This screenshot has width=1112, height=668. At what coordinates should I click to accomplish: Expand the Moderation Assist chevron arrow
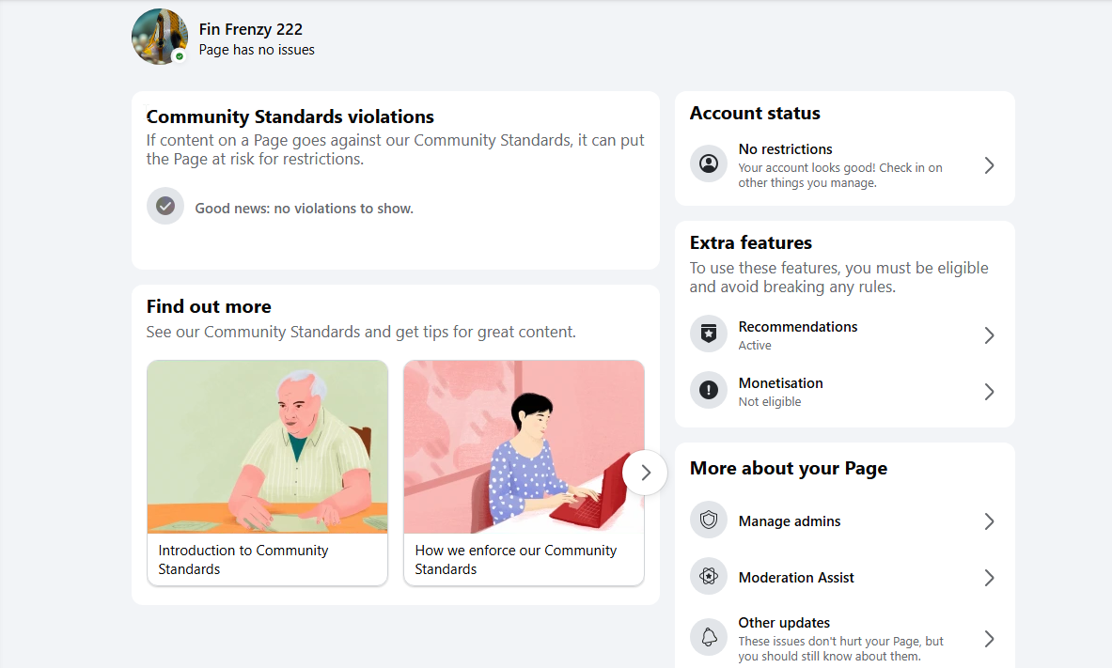click(989, 578)
